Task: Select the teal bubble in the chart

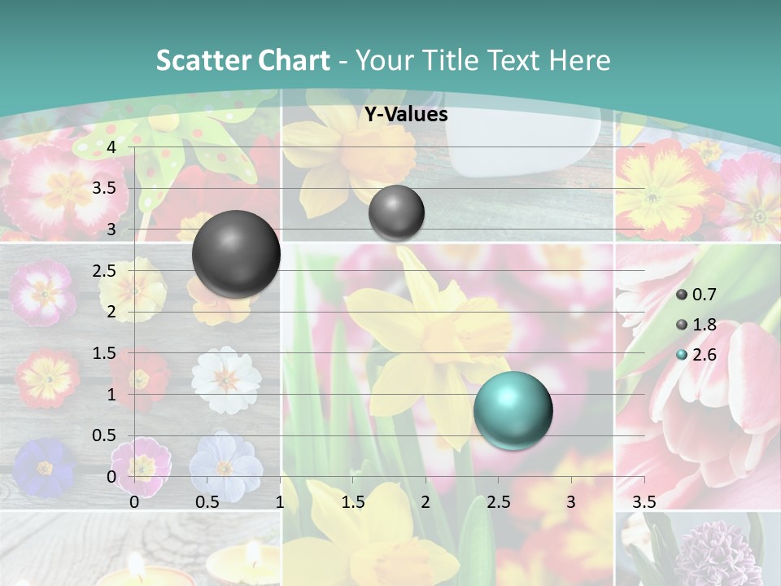Action: pyautogui.click(x=513, y=410)
